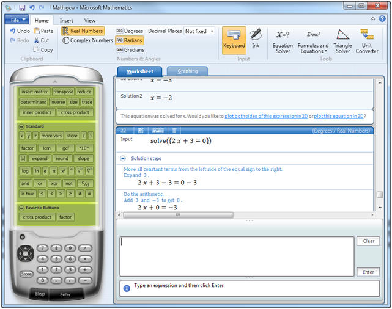Click the calculator Store button
Screen dimensions: 392x309
(26, 274)
